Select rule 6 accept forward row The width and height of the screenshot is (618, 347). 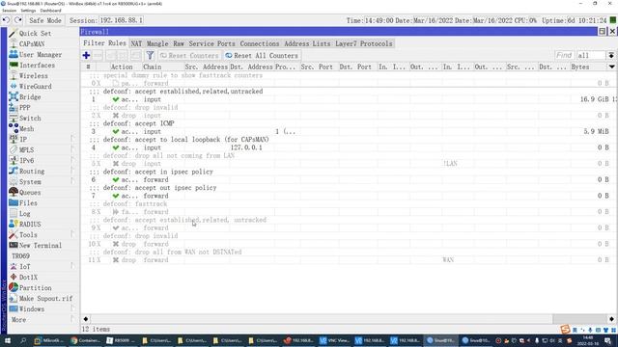pyautogui.click(x=349, y=180)
